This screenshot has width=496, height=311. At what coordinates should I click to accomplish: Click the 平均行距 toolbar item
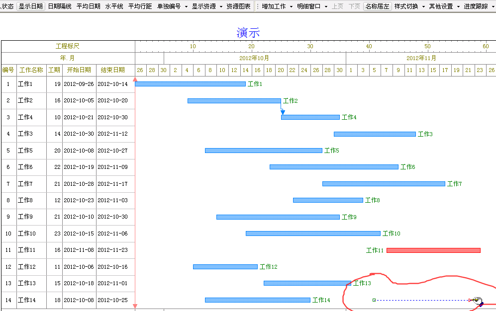click(140, 6)
